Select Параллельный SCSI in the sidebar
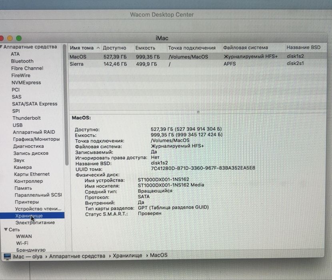332x280 pixels. 38,195
